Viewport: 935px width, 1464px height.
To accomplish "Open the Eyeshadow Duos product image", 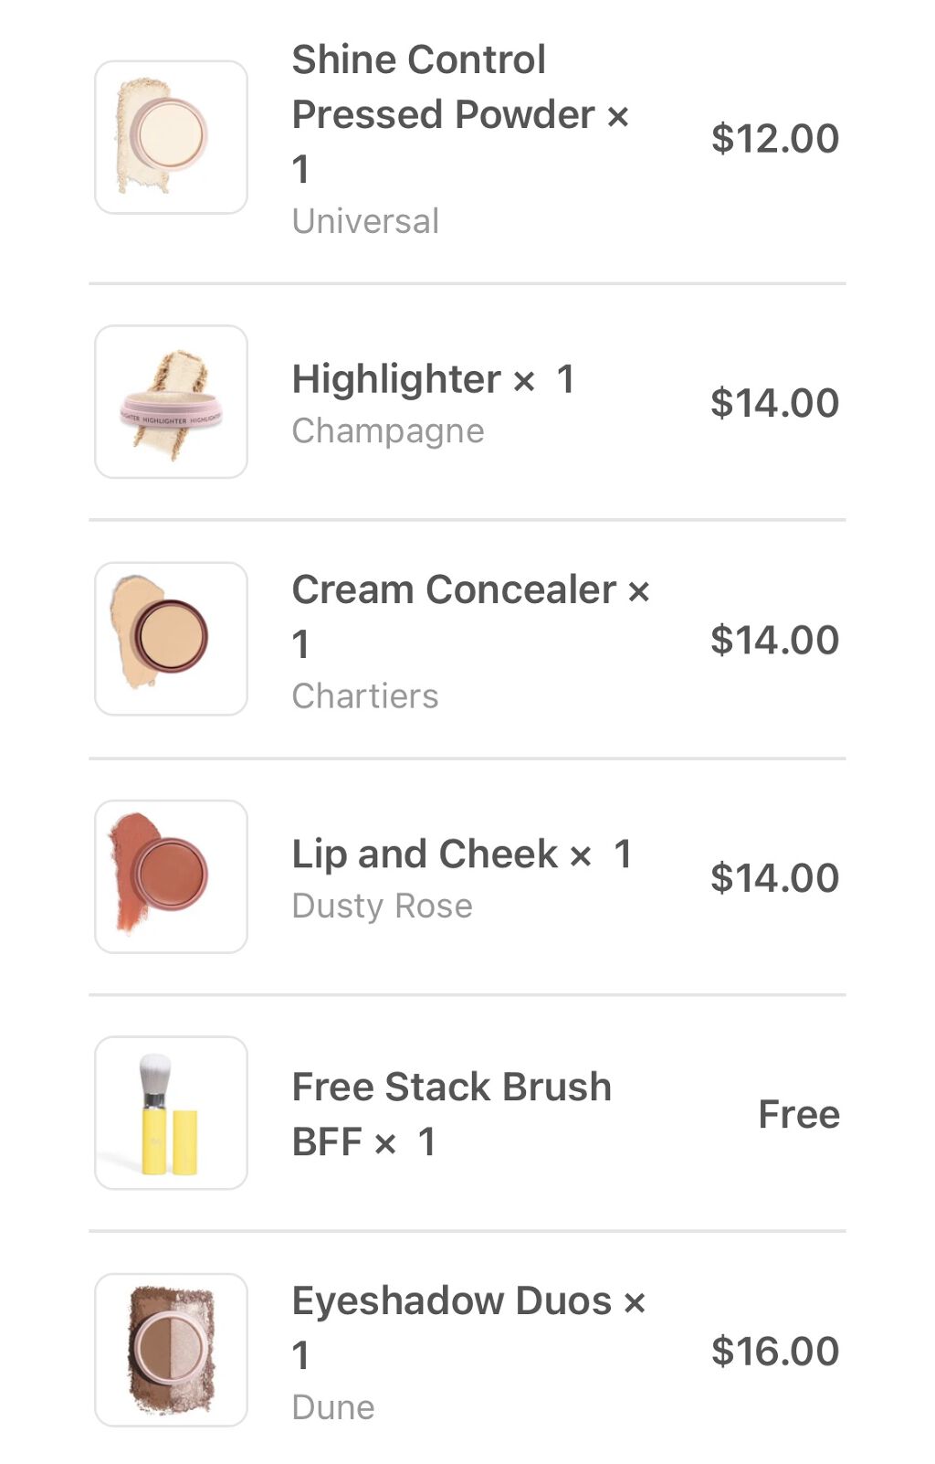I will pyautogui.click(x=171, y=1350).
